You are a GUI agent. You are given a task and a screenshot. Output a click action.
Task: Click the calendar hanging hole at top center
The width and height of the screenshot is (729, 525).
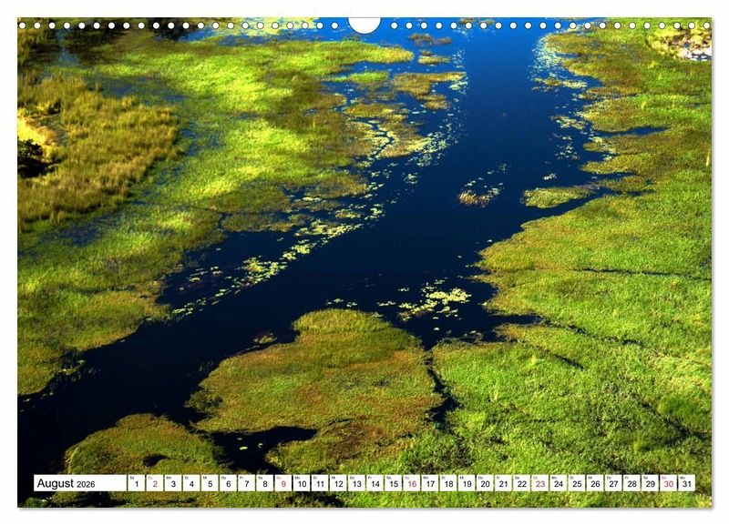click(364, 25)
